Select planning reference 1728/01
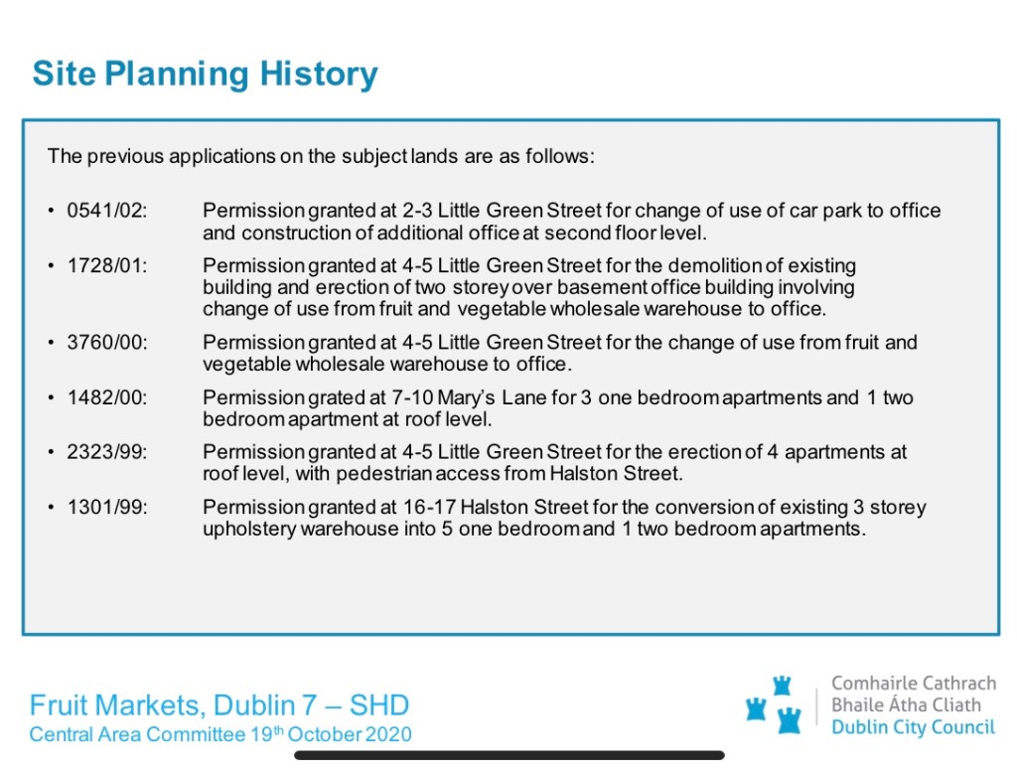The width and height of the screenshot is (1017, 775). pyautogui.click(x=106, y=266)
